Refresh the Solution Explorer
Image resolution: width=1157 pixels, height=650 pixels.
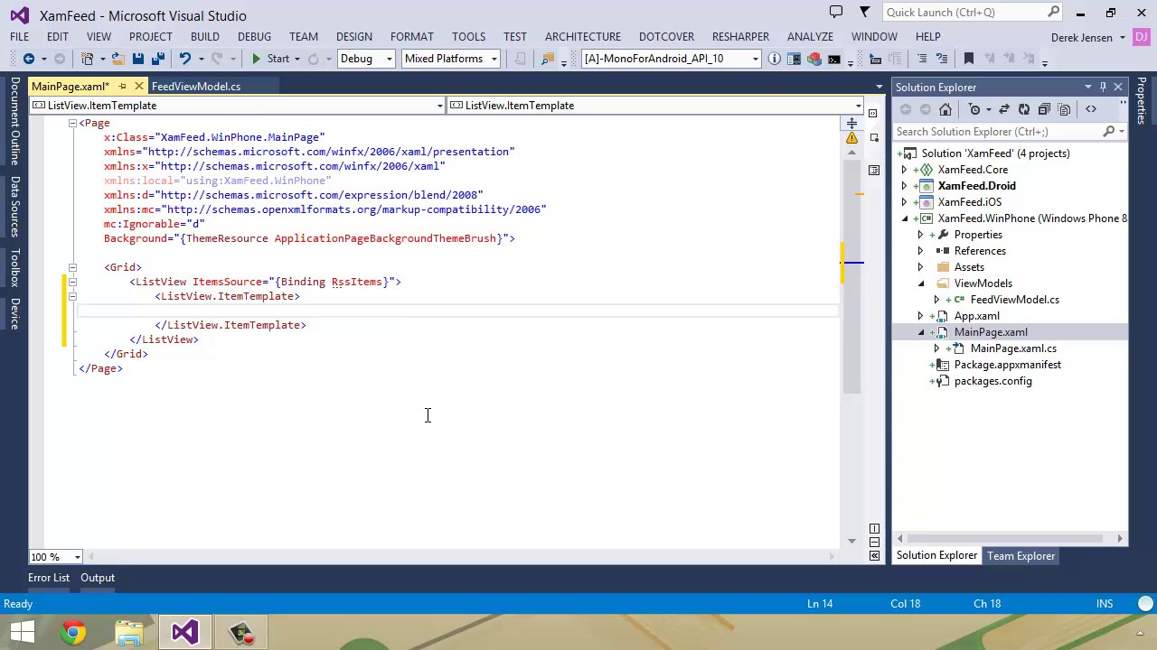(1024, 109)
